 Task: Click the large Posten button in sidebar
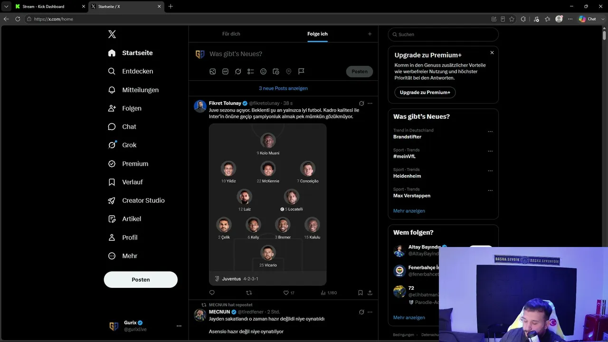pyautogui.click(x=141, y=280)
